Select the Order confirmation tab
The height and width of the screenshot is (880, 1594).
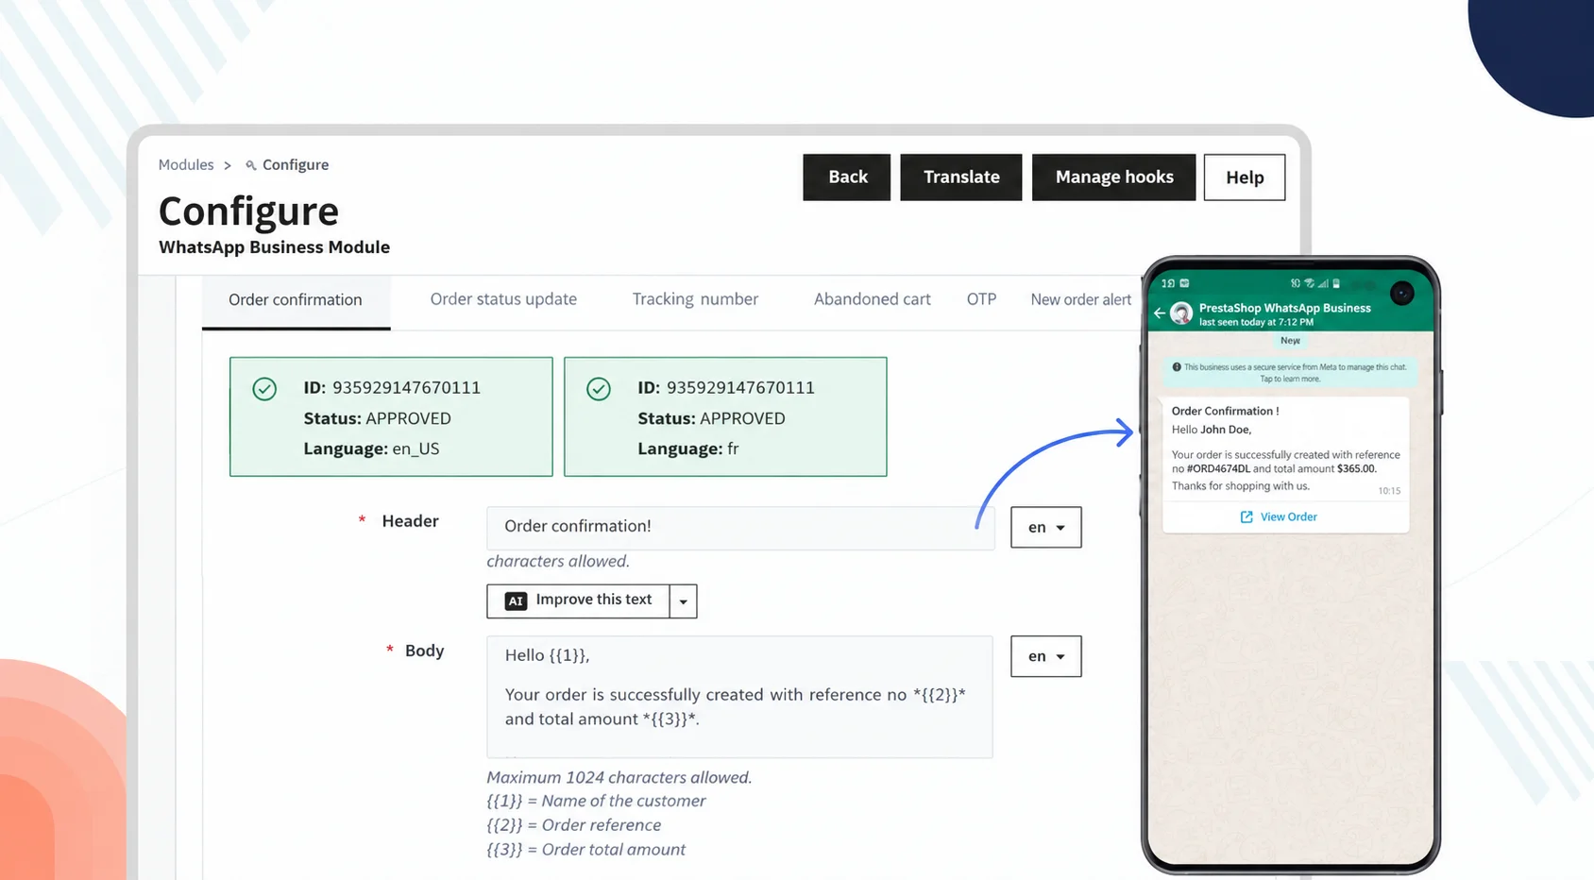pos(296,300)
